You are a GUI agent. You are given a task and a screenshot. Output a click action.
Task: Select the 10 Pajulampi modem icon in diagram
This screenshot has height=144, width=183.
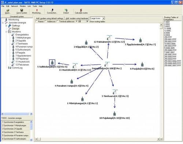pos(115,114)
